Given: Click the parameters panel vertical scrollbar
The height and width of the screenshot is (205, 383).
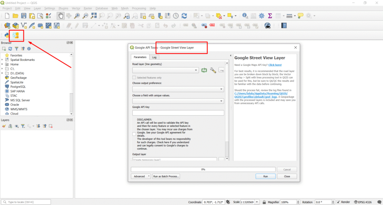Looking at the screenshot, I should [227, 111].
